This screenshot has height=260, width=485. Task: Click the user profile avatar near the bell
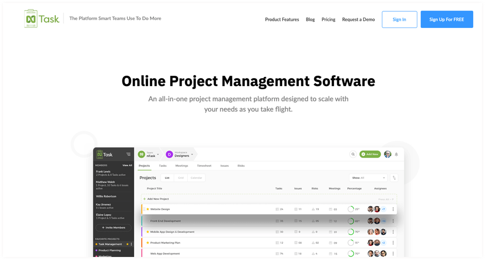387,154
